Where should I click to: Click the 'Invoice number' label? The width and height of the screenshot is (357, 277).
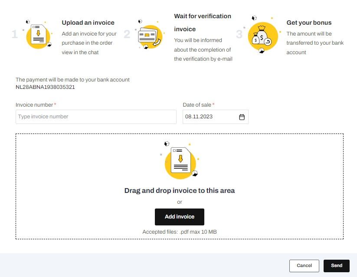click(34, 105)
